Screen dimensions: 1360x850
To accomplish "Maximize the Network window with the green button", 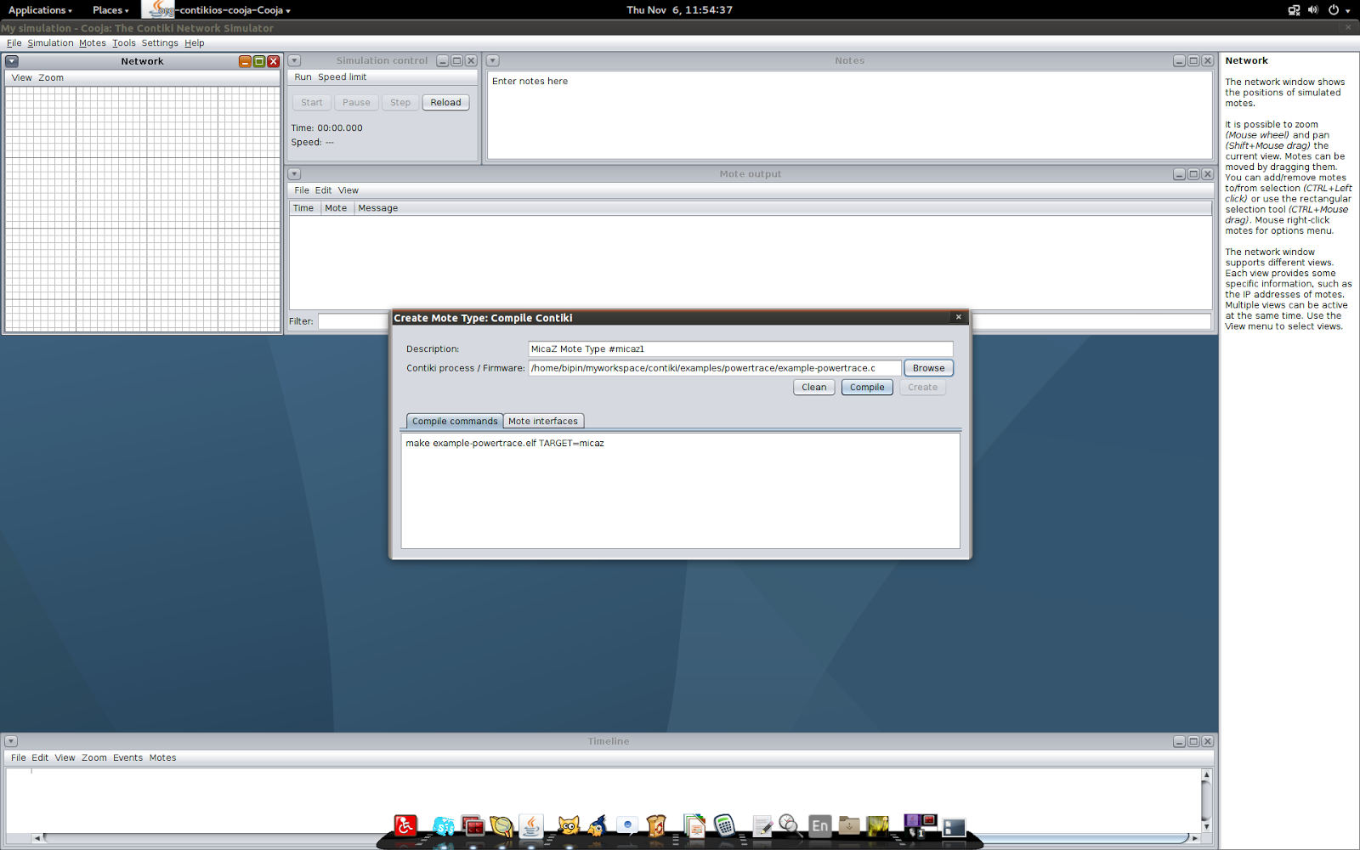I will 259,61.
